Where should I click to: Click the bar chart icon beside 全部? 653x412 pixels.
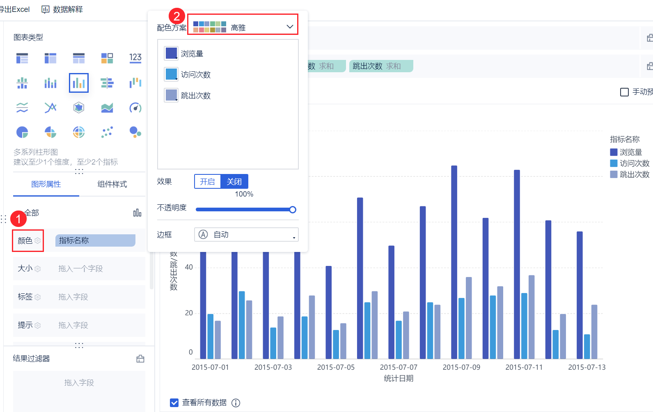137,213
